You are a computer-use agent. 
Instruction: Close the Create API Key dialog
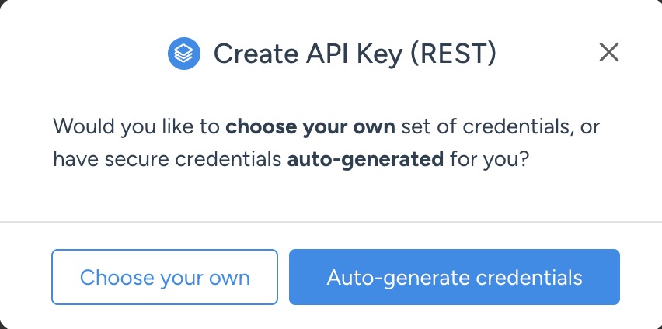pos(609,53)
